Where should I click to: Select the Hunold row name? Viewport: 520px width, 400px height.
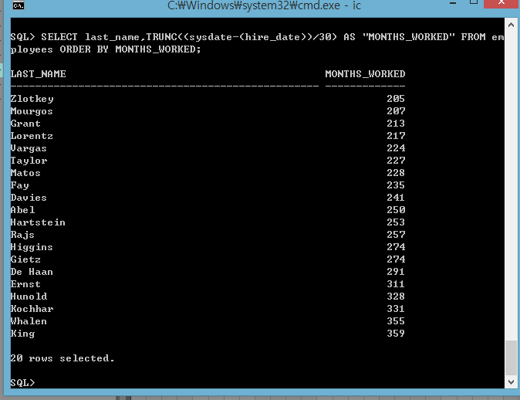29,297
